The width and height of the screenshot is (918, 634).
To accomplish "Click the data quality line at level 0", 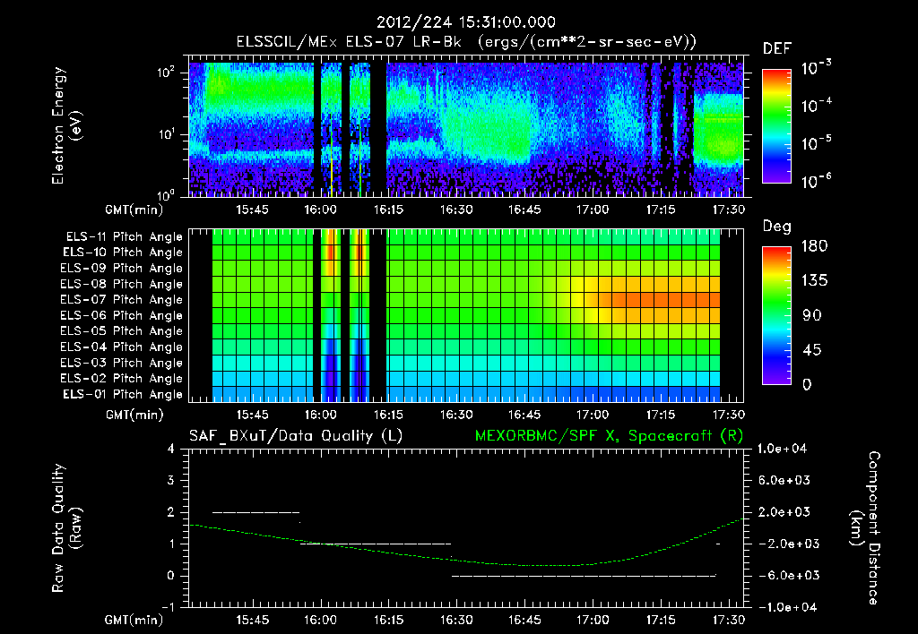I will pyautogui.click(x=584, y=576).
